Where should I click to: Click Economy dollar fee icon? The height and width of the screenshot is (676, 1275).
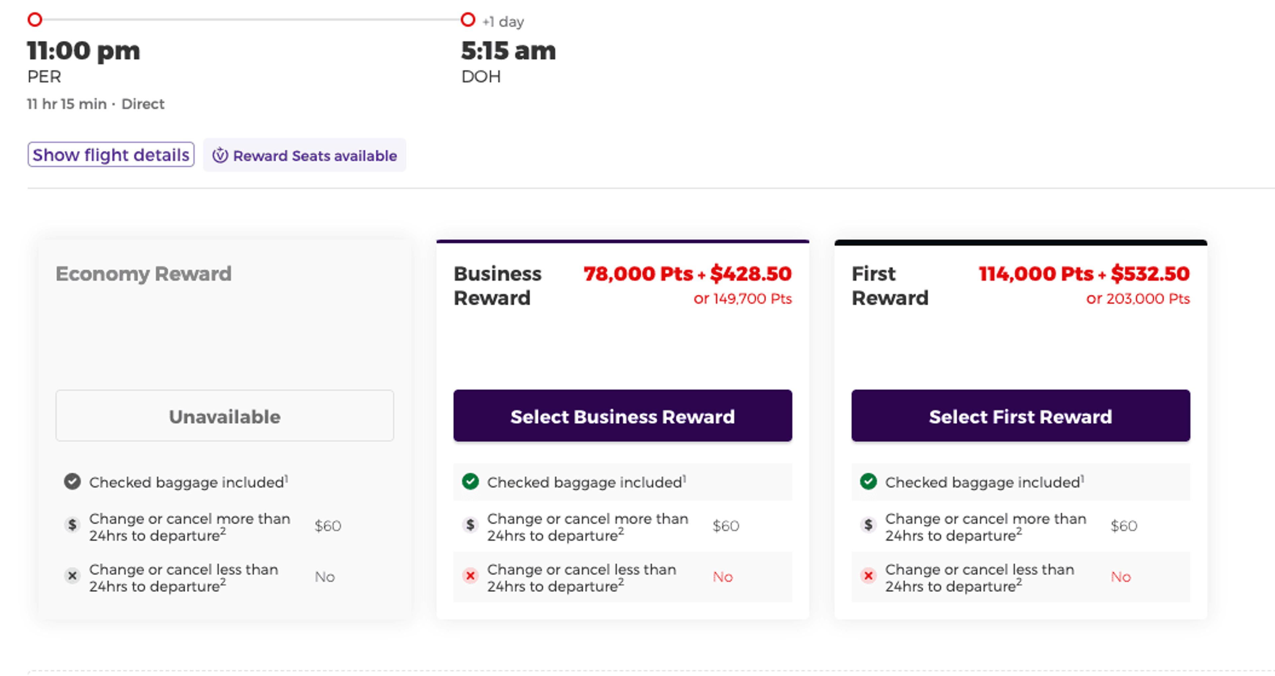(x=72, y=525)
